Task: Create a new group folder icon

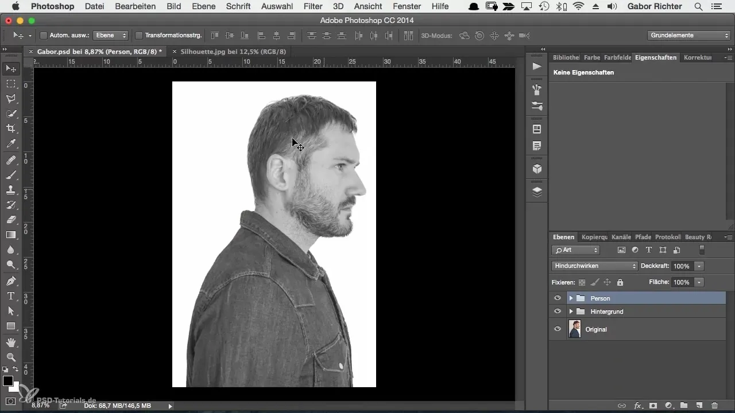Action: click(684, 405)
